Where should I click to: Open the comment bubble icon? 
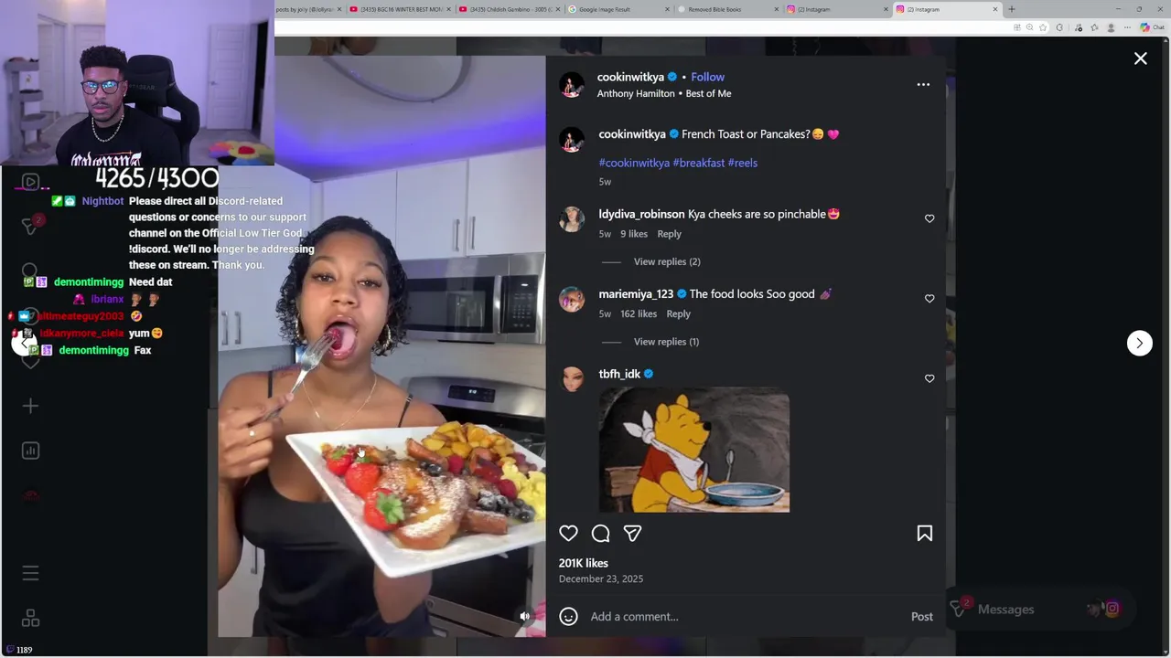(x=600, y=533)
